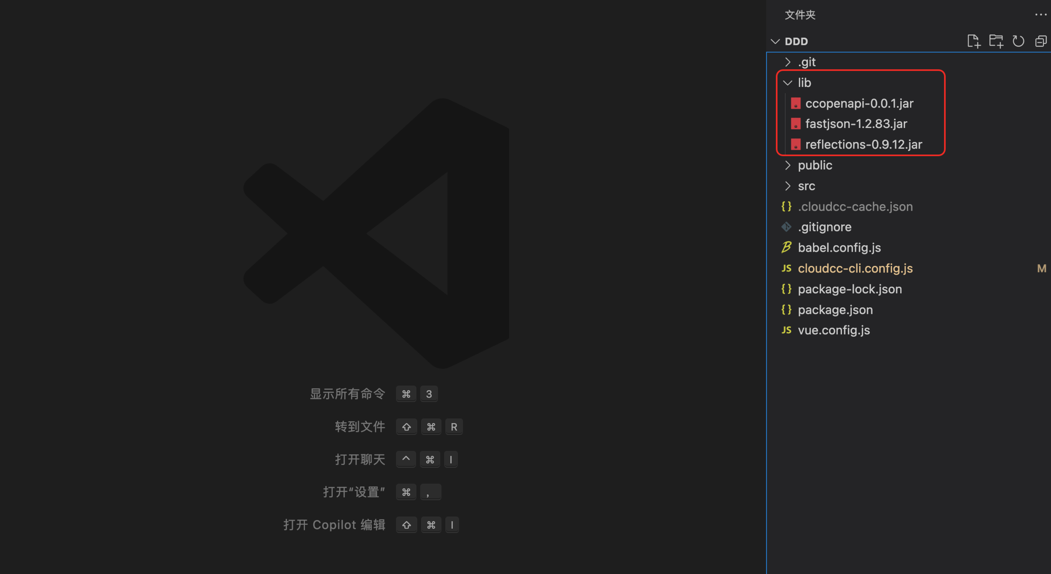Refresh the explorer file tree
This screenshot has width=1051, height=574.
1018,41
